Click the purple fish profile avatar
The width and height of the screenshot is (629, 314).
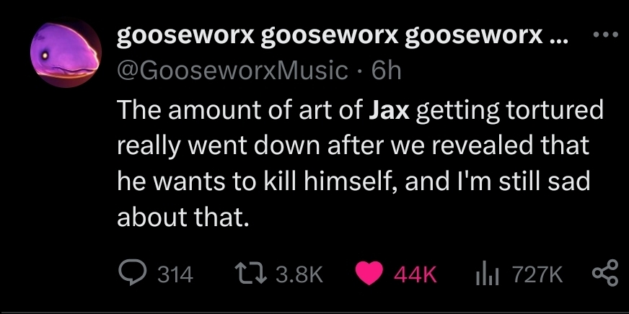(66, 52)
